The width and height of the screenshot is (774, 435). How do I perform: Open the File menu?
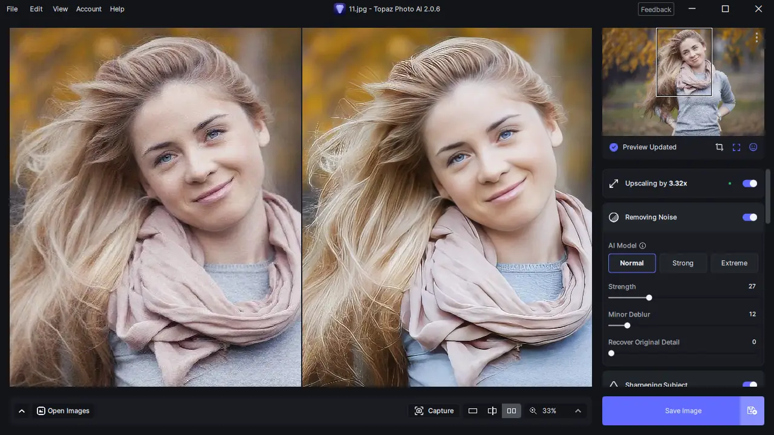[11, 8]
